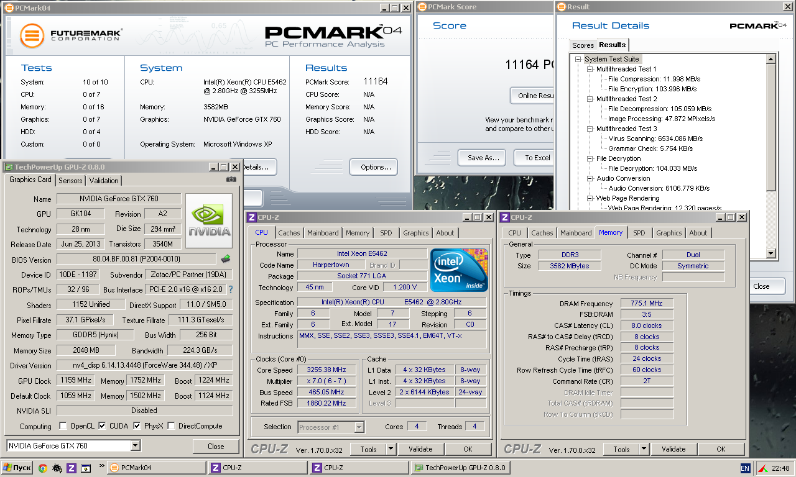The width and height of the screenshot is (796, 477).
Task: Click the DRAM Frequency value 775.1 MHz
Action: (x=646, y=304)
